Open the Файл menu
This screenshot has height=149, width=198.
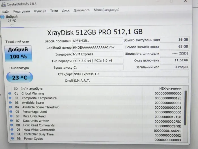[5, 11]
